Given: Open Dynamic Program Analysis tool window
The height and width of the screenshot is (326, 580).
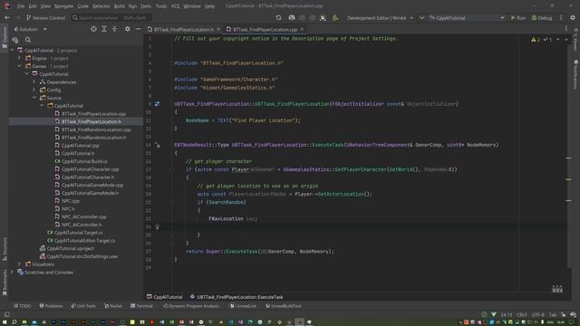Looking at the screenshot, I should (x=191, y=306).
